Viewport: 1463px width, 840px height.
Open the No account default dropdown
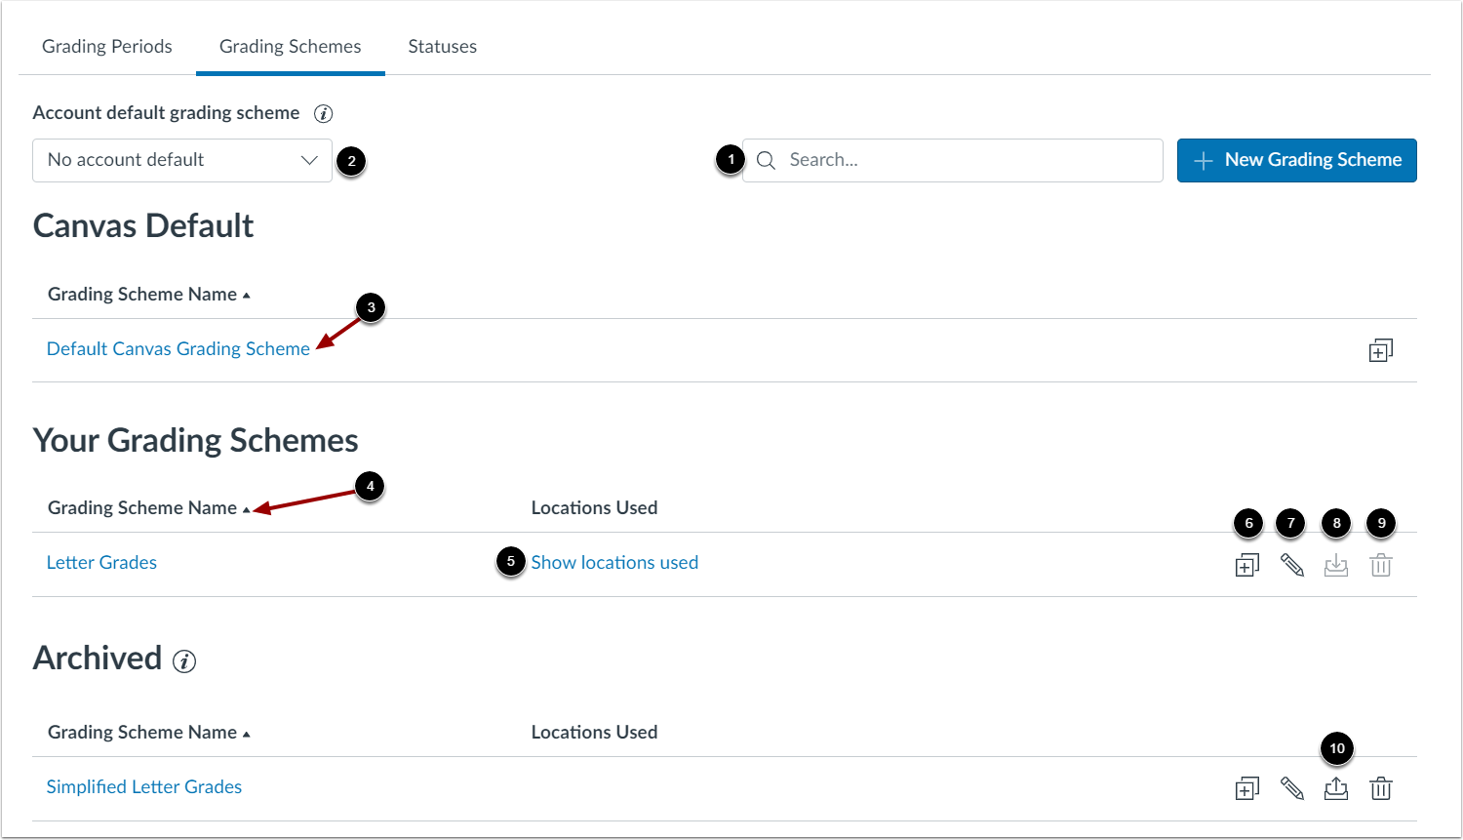(x=182, y=160)
